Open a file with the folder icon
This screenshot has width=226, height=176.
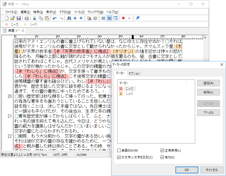point(13,18)
